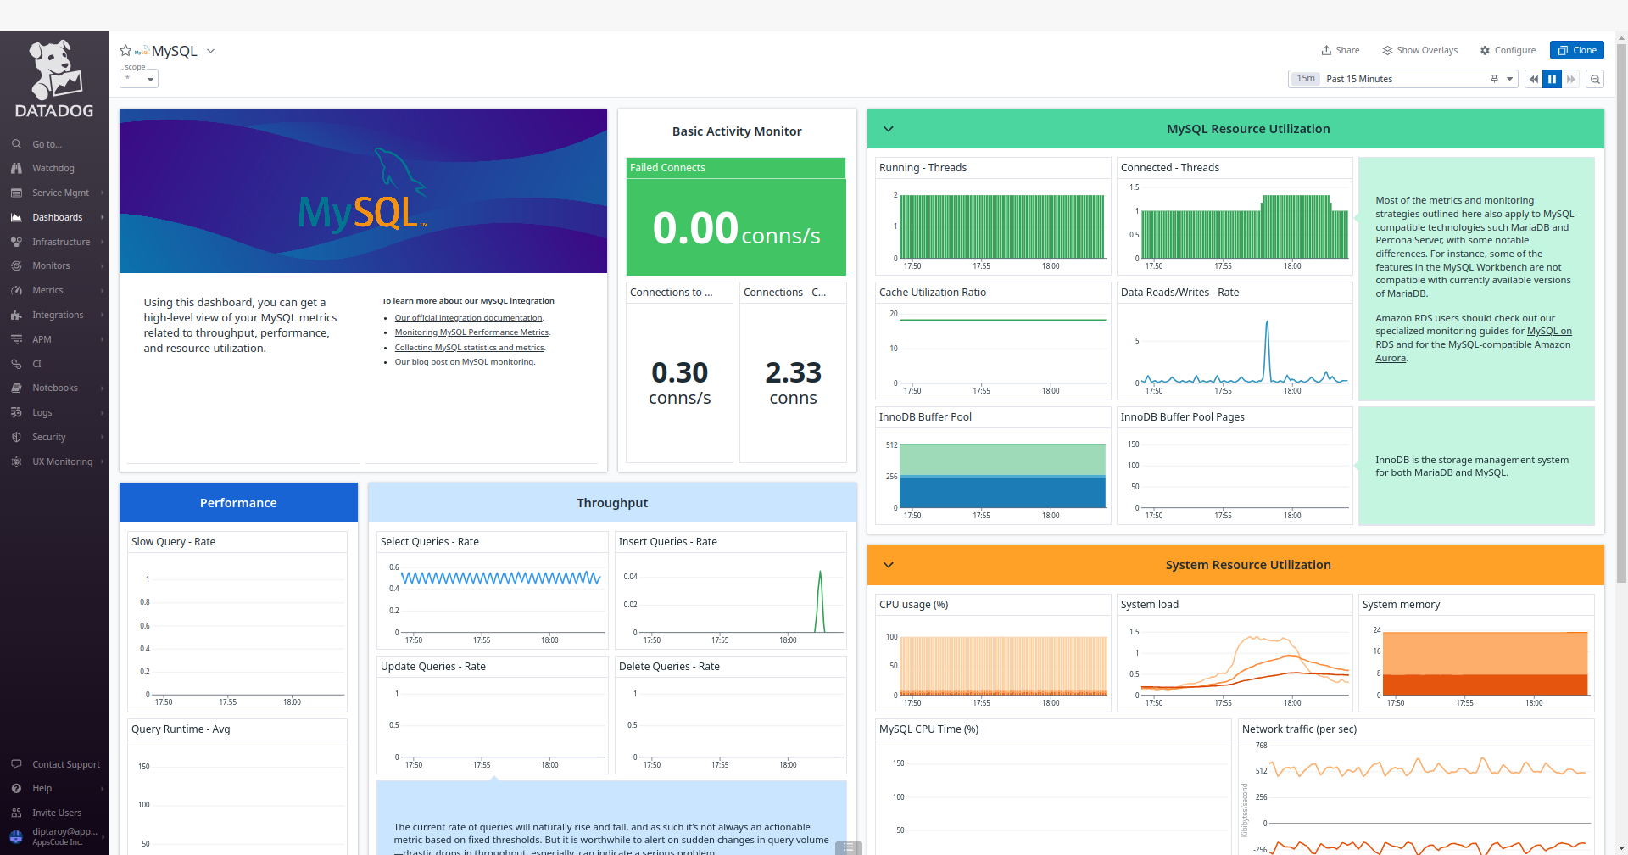The image size is (1628, 855).
Task: Collapse the MySQL Resource Utilization group
Action: pos(889,129)
